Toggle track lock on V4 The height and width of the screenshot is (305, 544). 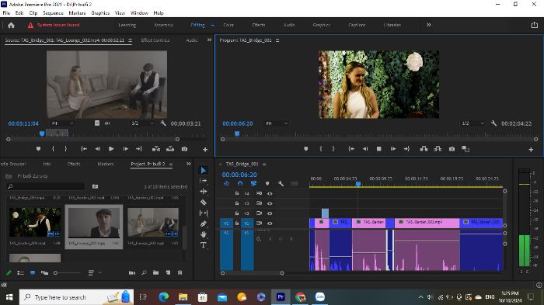237,193
